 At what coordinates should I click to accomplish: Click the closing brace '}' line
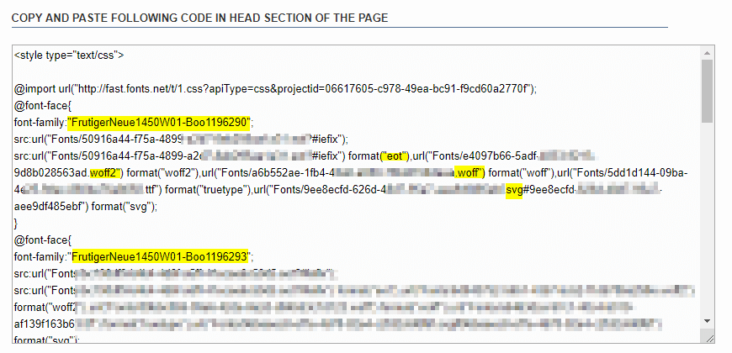(x=16, y=224)
